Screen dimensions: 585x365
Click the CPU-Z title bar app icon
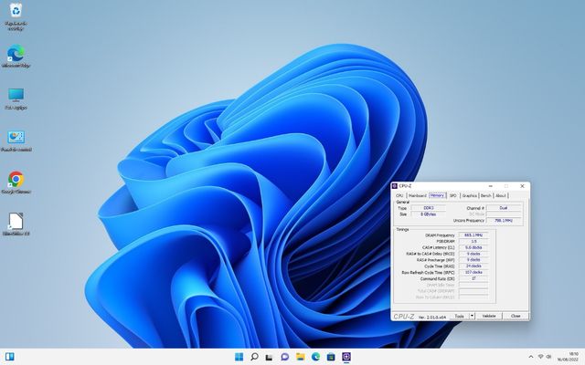395,186
